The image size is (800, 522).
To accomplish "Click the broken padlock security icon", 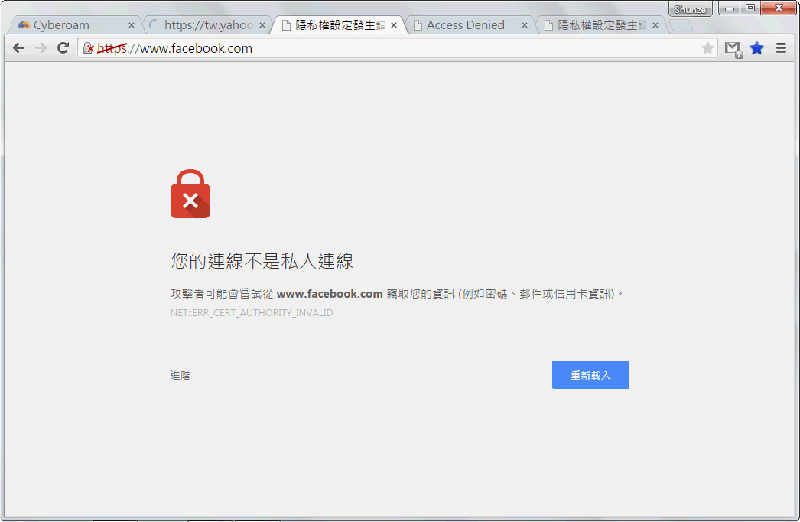I will (x=88, y=48).
